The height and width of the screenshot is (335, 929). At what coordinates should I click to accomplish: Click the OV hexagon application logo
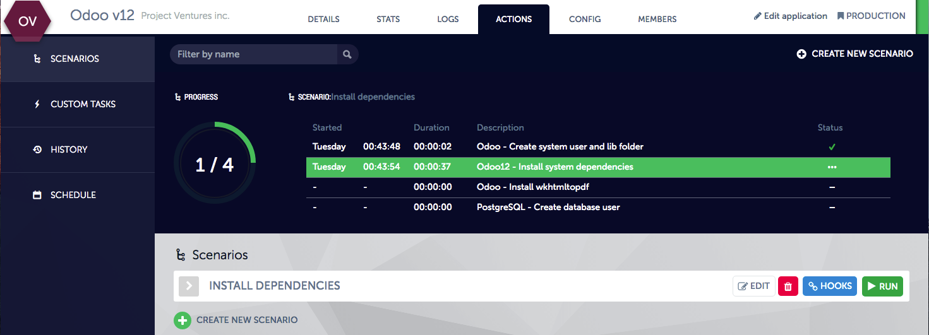pos(27,21)
